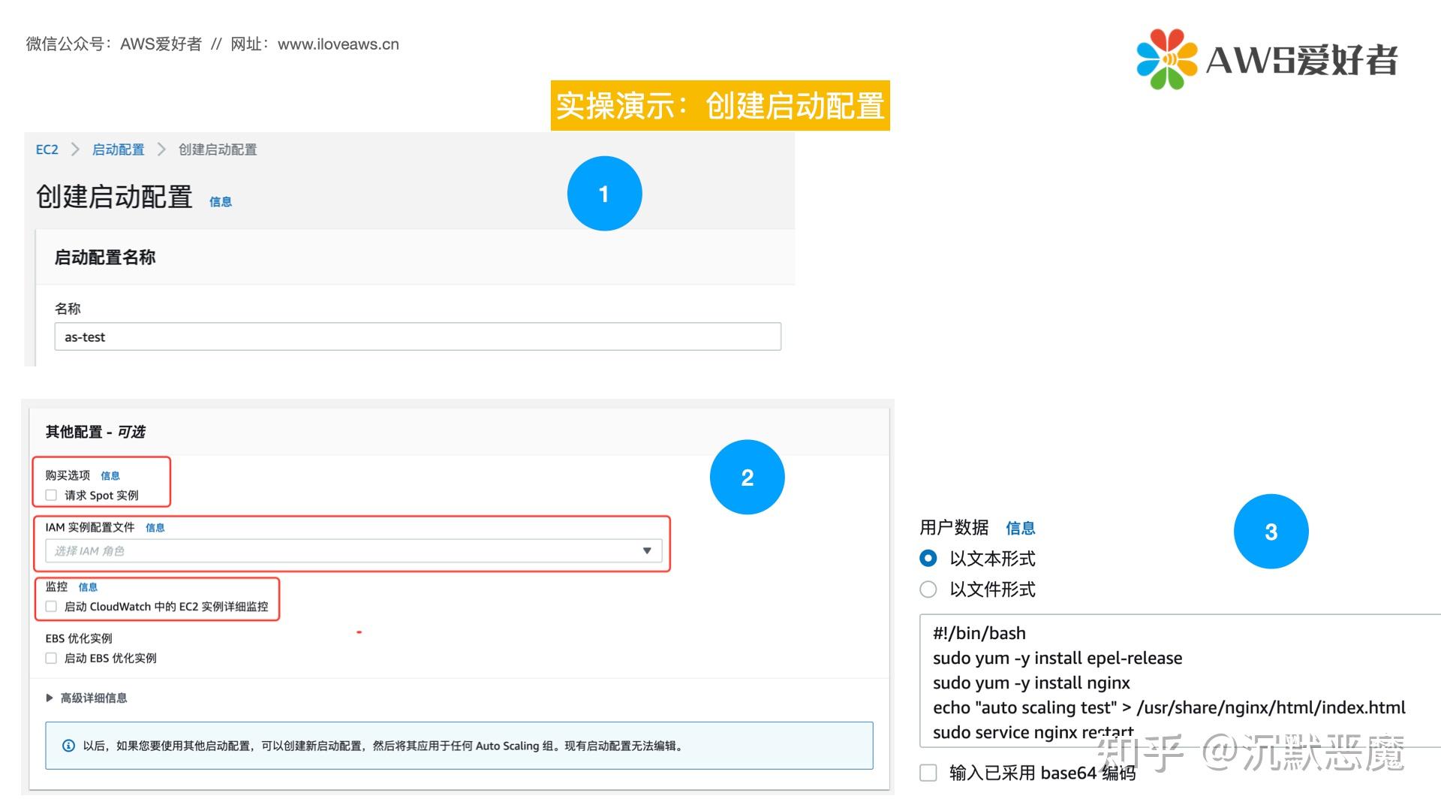Open 信息 link next to IAM 实例配置文件

[x=155, y=527]
